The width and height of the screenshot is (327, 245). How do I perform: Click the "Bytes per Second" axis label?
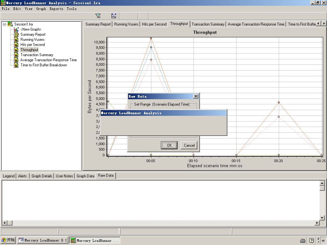click(x=89, y=96)
